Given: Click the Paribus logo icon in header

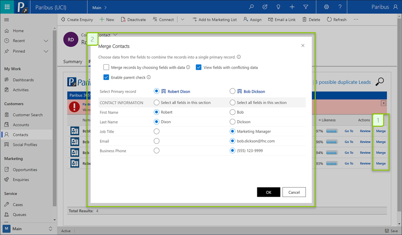Looking at the screenshot, I should click(23, 7).
